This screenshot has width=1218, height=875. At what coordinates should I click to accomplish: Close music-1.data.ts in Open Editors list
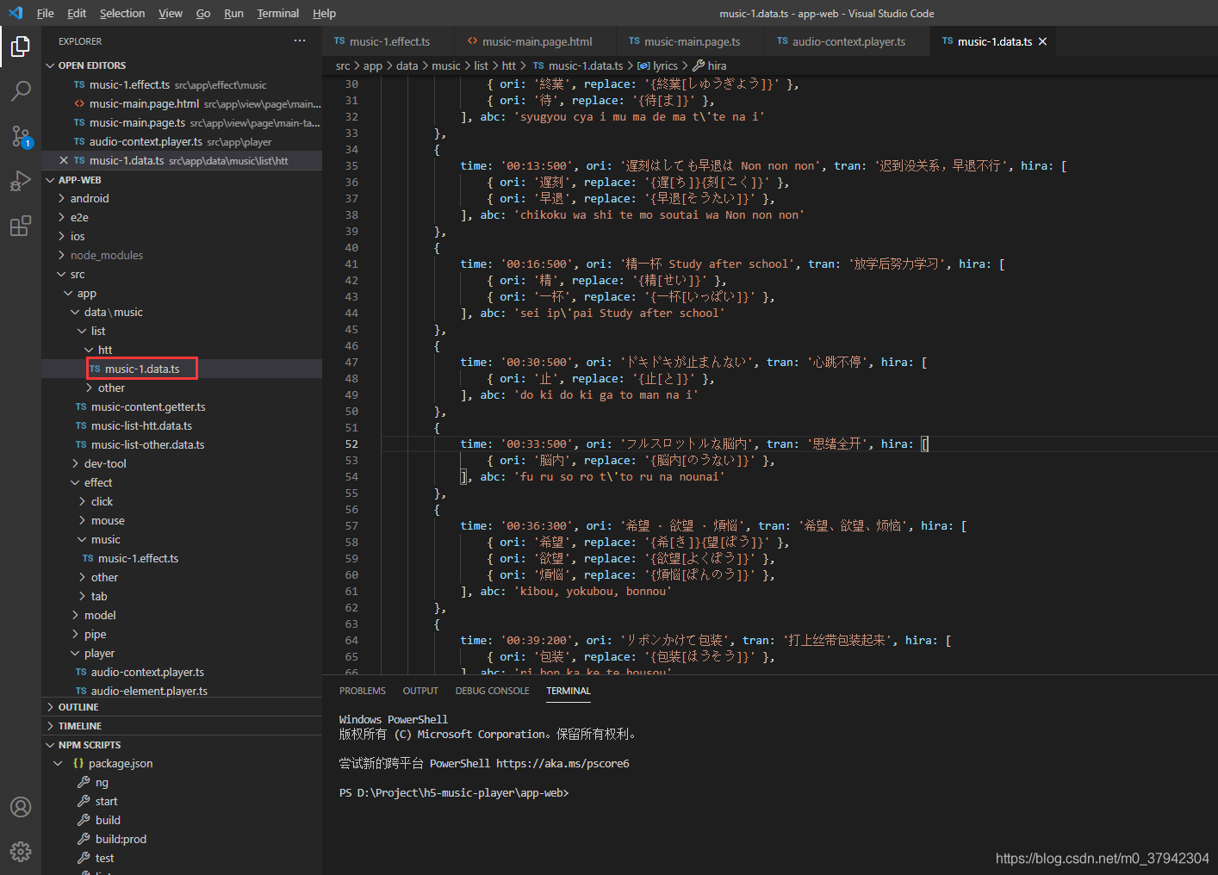(64, 160)
